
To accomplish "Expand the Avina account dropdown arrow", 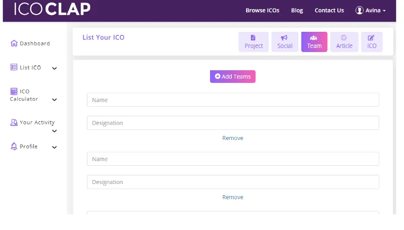I will click(x=384, y=11).
